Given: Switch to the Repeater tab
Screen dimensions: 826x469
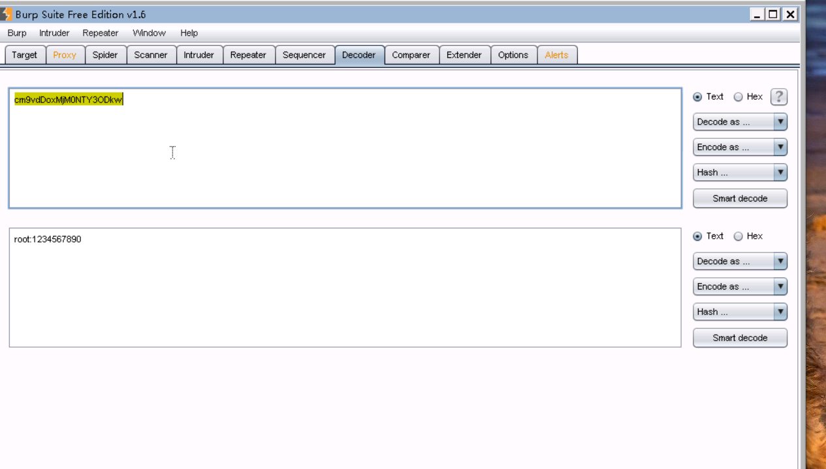Looking at the screenshot, I should coord(248,55).
